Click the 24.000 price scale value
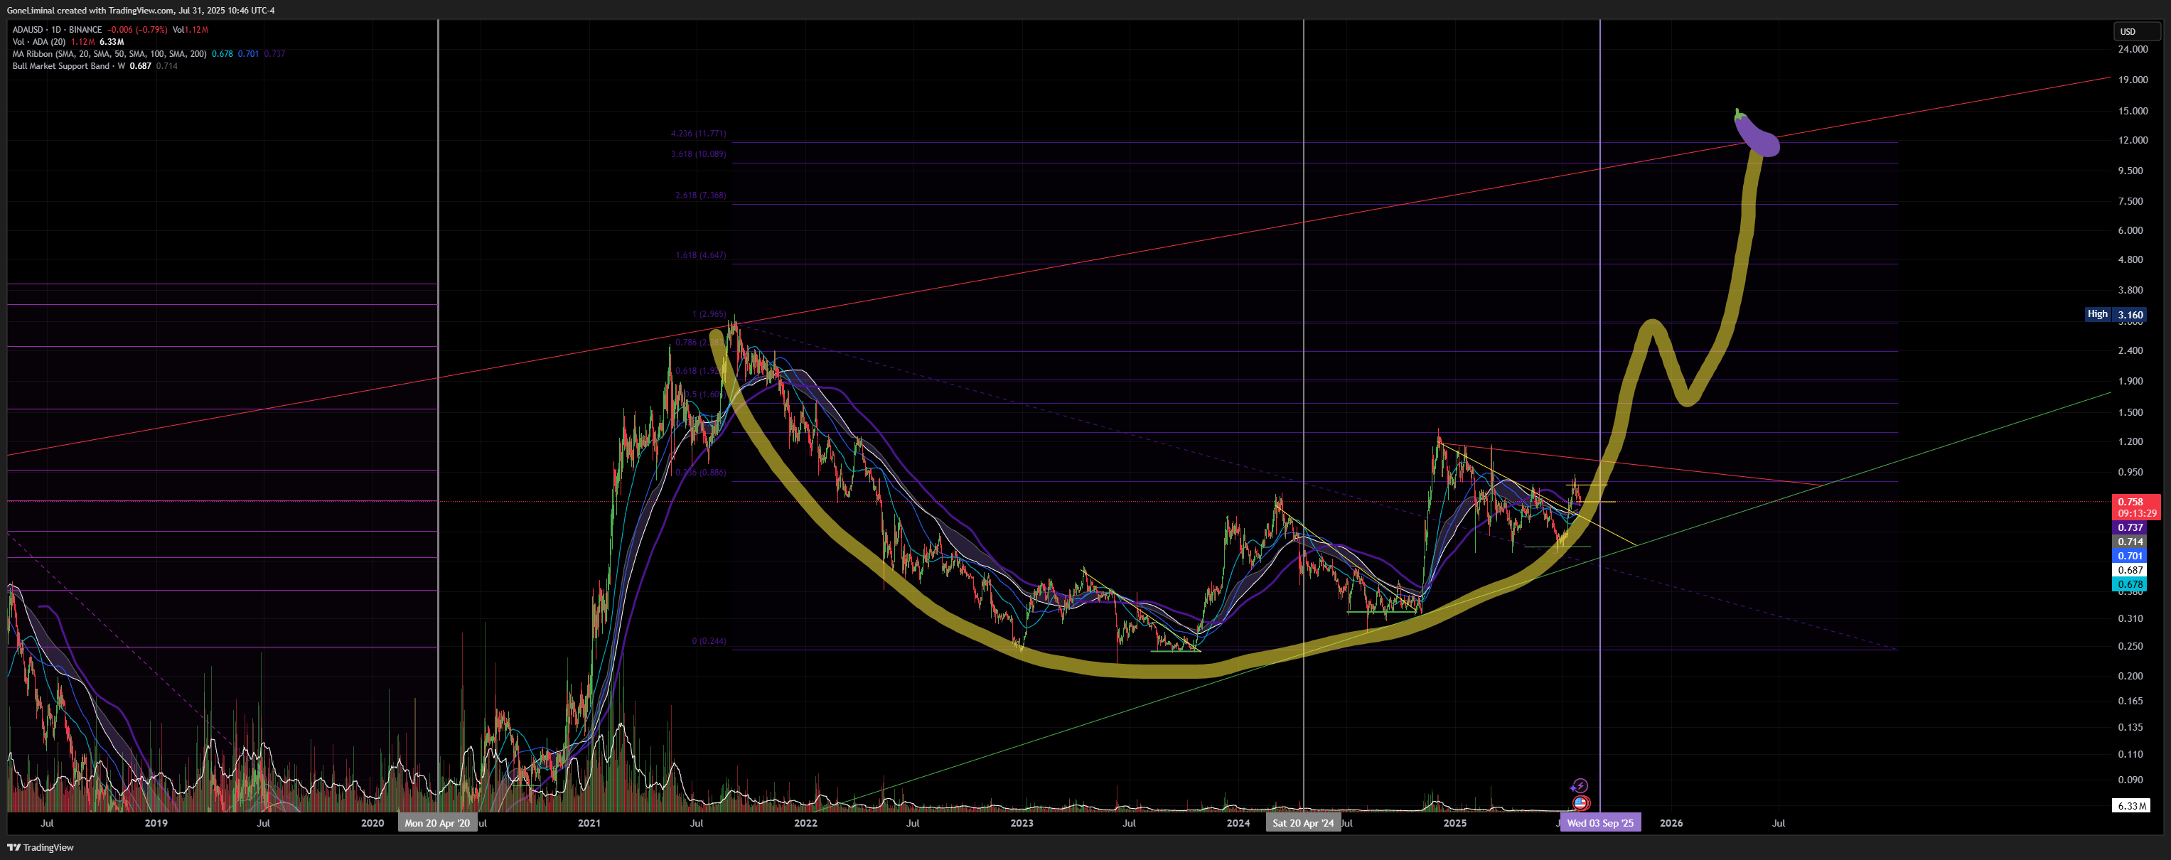This screenshot has width=2171, height=860. click(x=2133, y=50)
